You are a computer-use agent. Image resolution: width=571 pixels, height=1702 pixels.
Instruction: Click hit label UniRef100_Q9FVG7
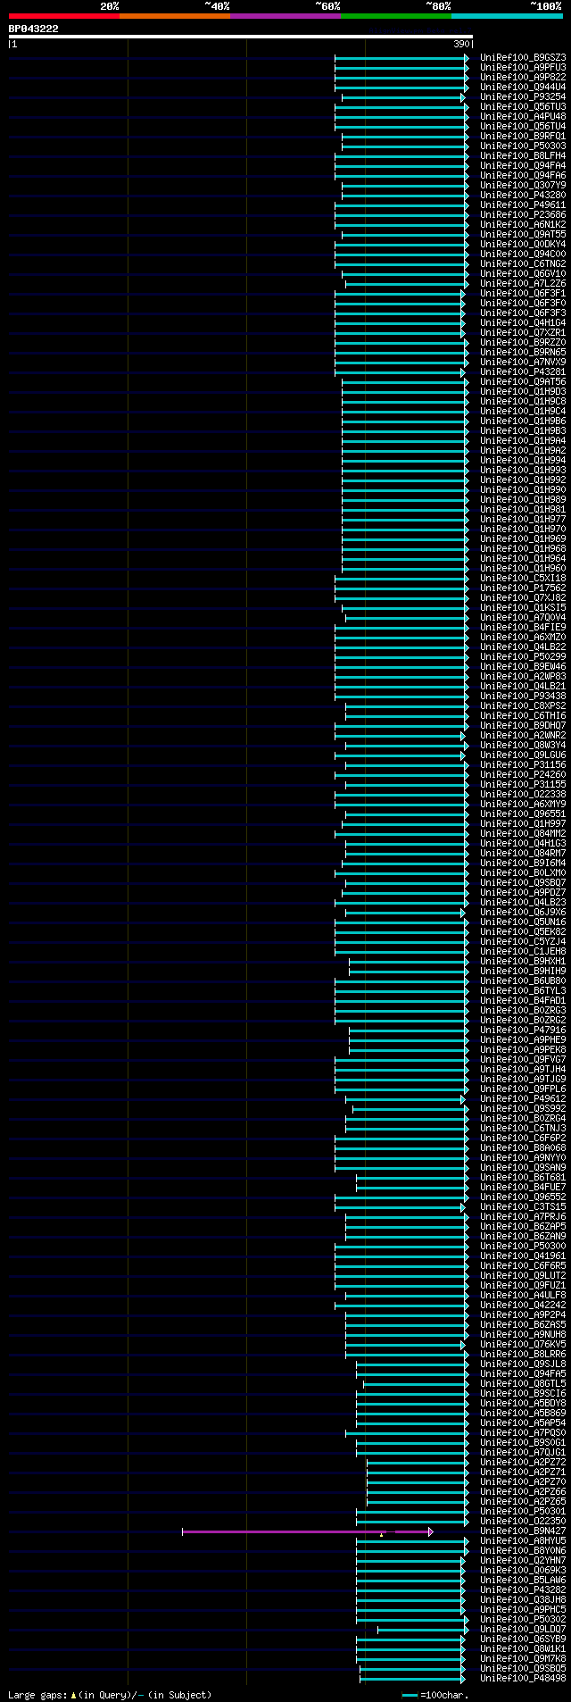pyautogui.click(x=523, y=1060)
